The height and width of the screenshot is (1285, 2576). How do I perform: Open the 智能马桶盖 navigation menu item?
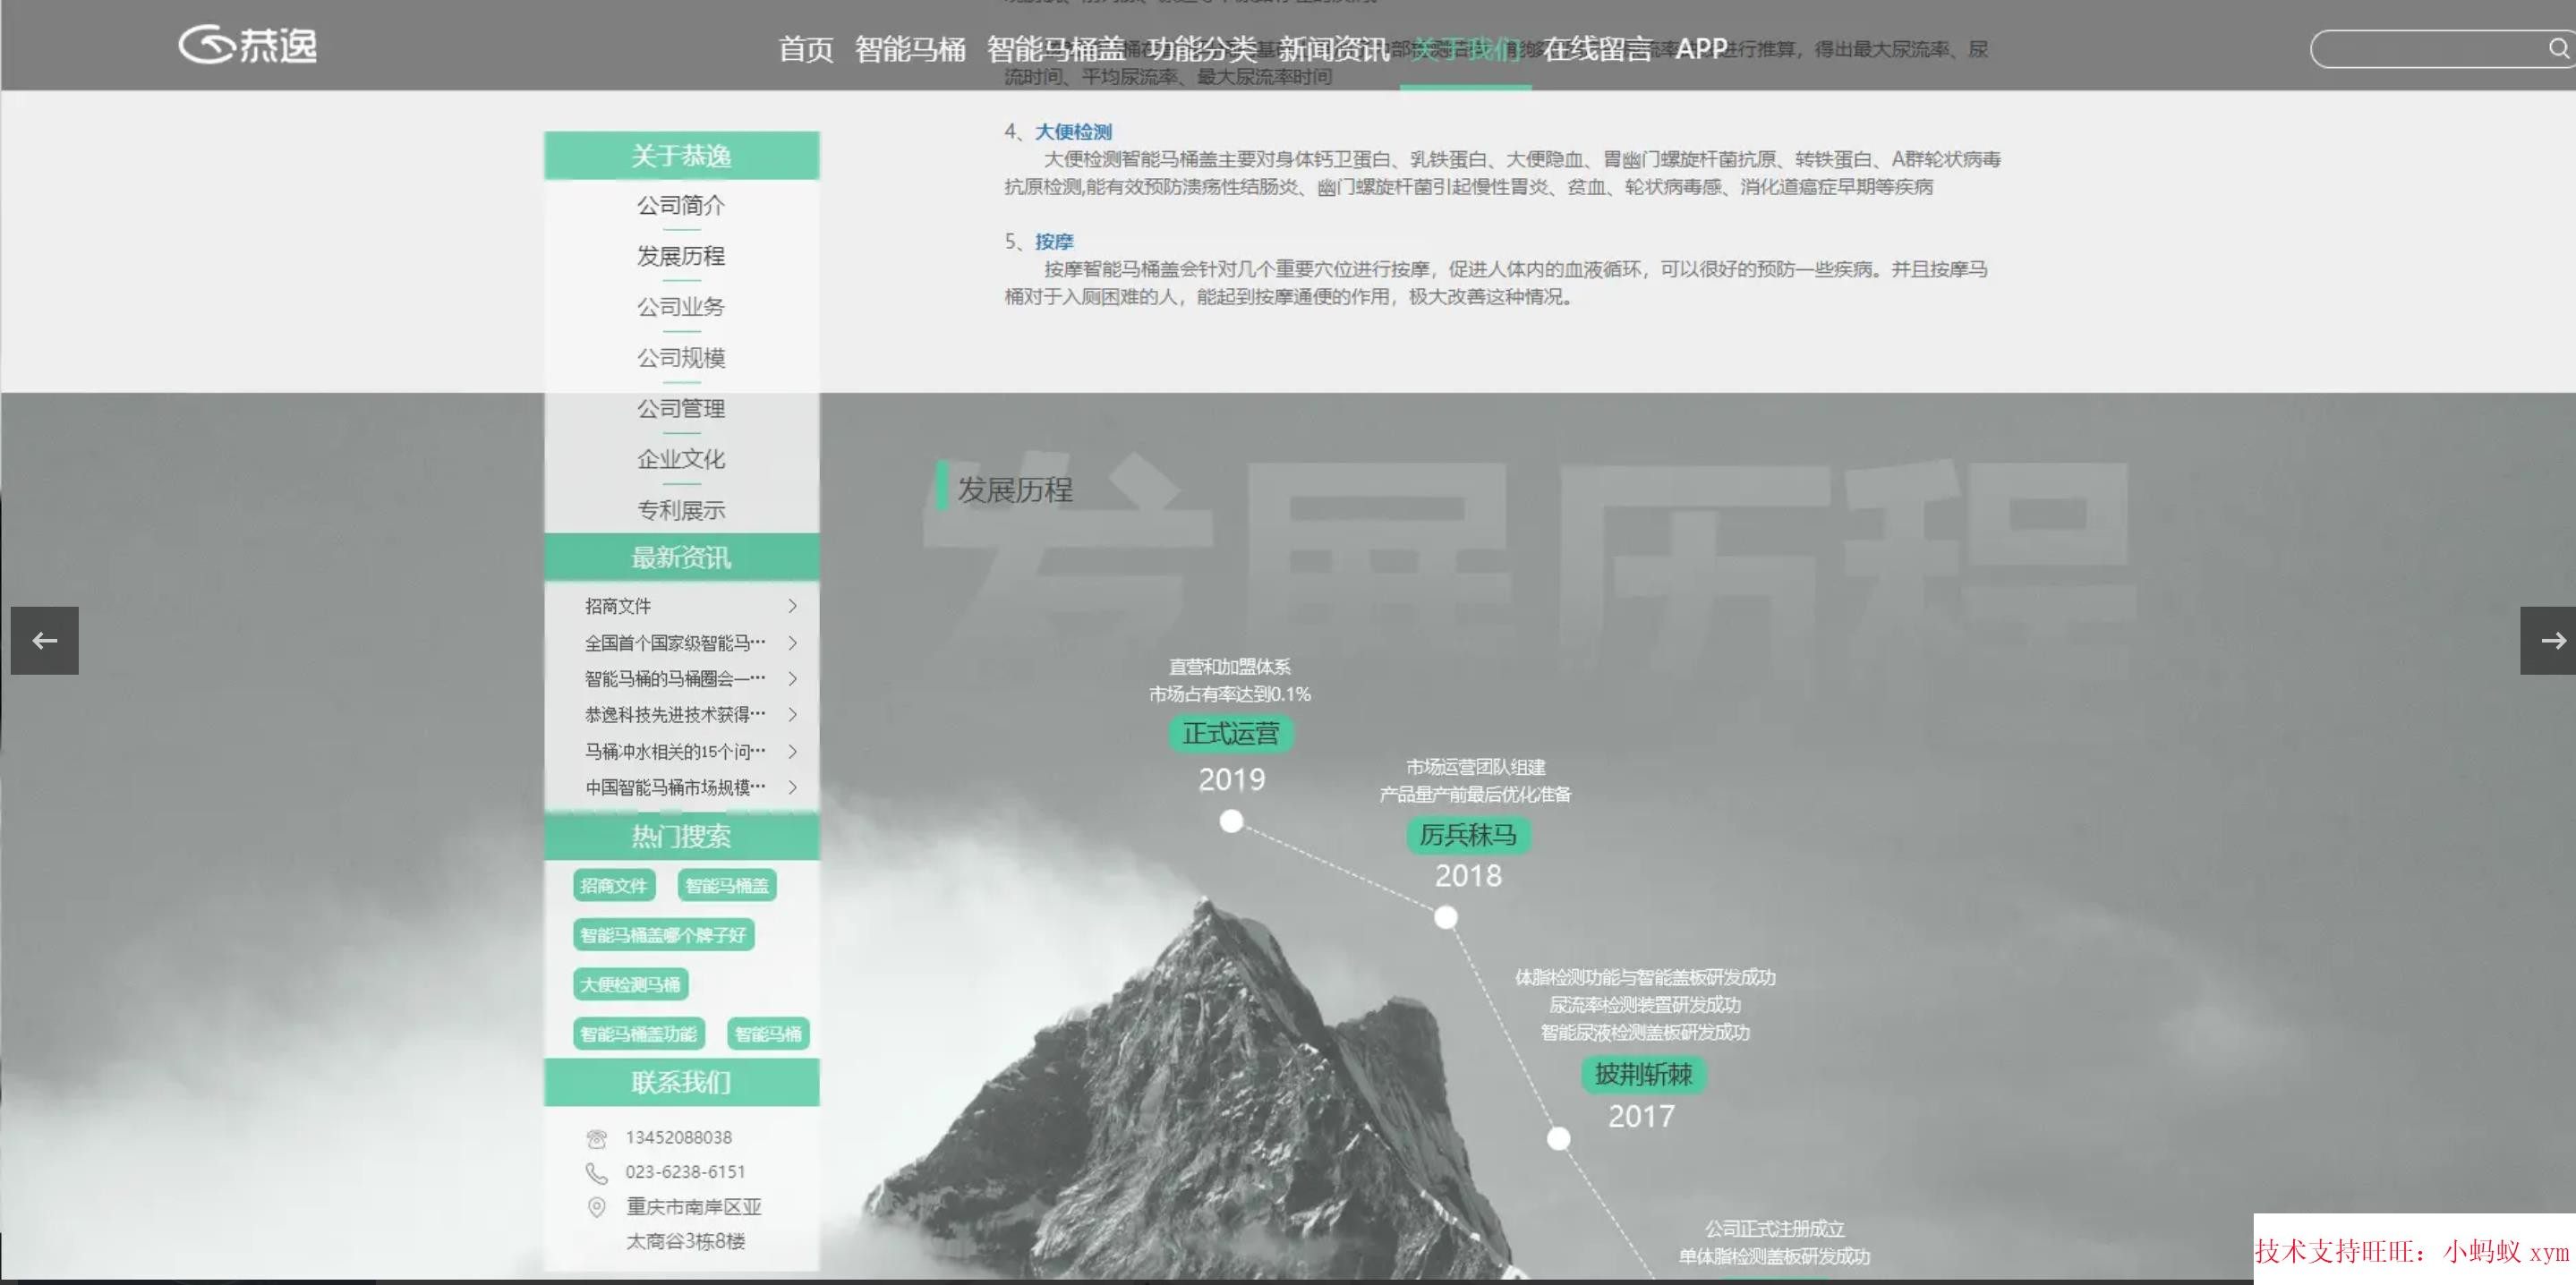point(1056,48)
